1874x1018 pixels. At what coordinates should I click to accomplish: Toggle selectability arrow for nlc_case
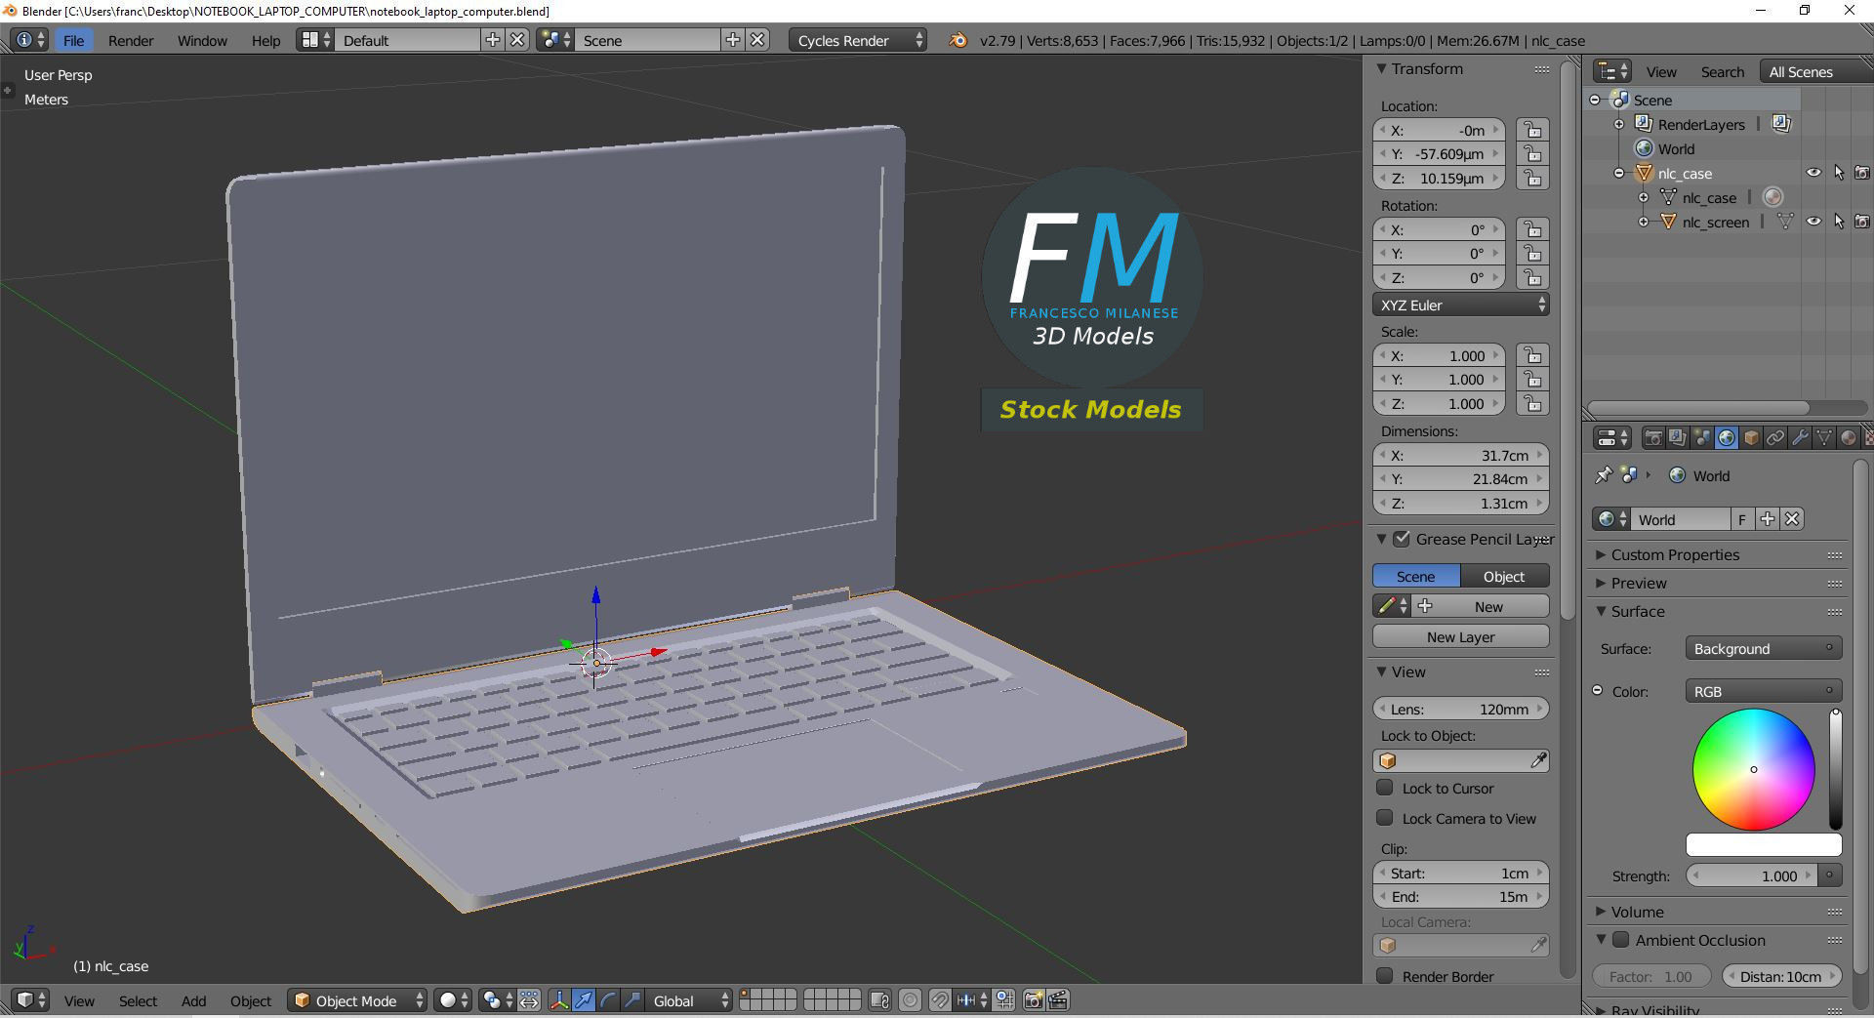1839,173
